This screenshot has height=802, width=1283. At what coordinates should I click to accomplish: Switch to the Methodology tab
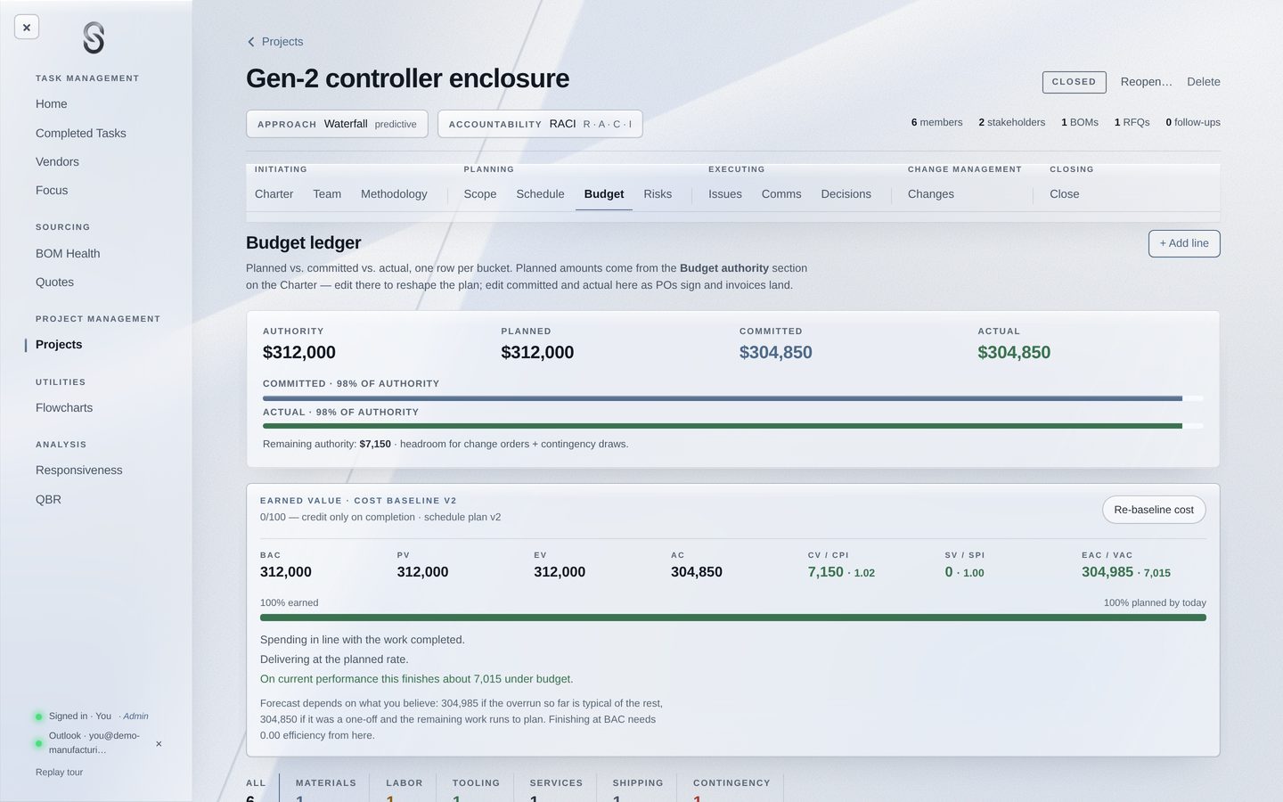[x=394, y=194]
